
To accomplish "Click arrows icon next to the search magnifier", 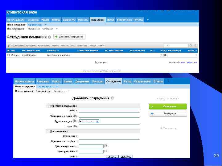I will pos(195,45).
